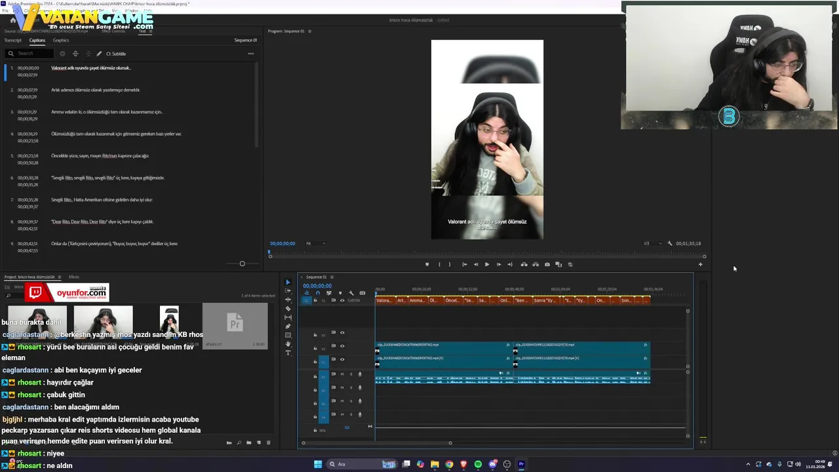This screenshot has width=839, height=472.
Task: Select the Track Select Forward tool
Action: pos(288,291)
